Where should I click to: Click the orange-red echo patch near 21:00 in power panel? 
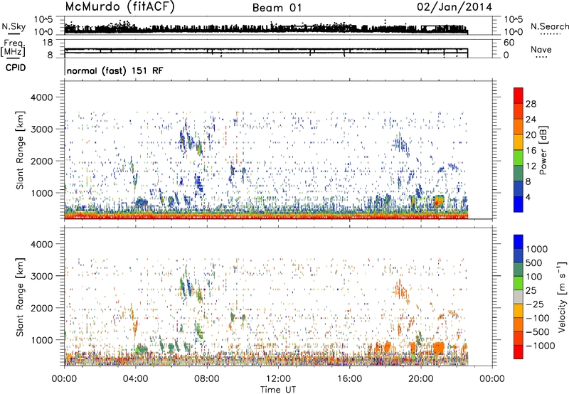click(x=439, y=201)
